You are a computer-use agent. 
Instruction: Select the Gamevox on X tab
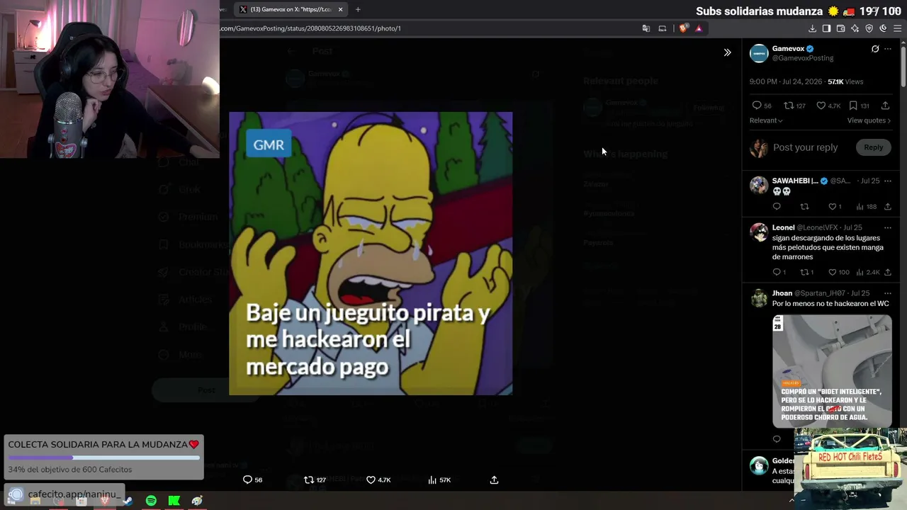(291, 9)
